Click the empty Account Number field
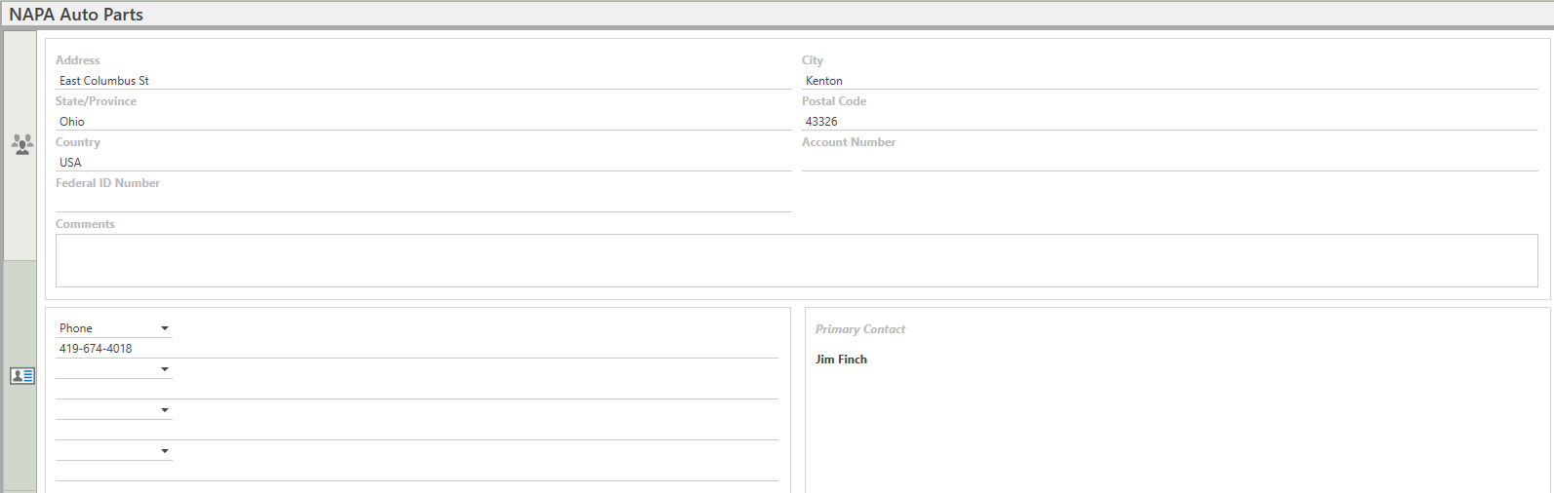Viewport: 1554px width, 493px height. coord(1170,162)
